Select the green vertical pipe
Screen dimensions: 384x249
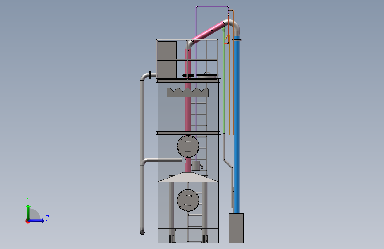click(x=224, y=81)
